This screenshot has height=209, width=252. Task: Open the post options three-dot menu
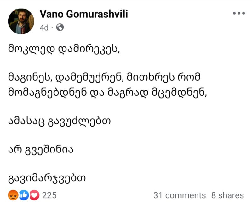tap(238, 13)
